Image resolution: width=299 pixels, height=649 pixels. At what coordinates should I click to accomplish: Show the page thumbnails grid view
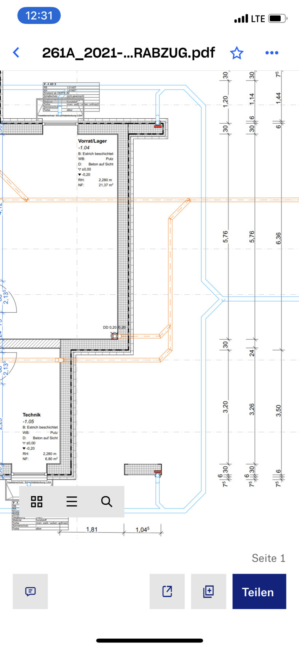(x=37, y=501)
